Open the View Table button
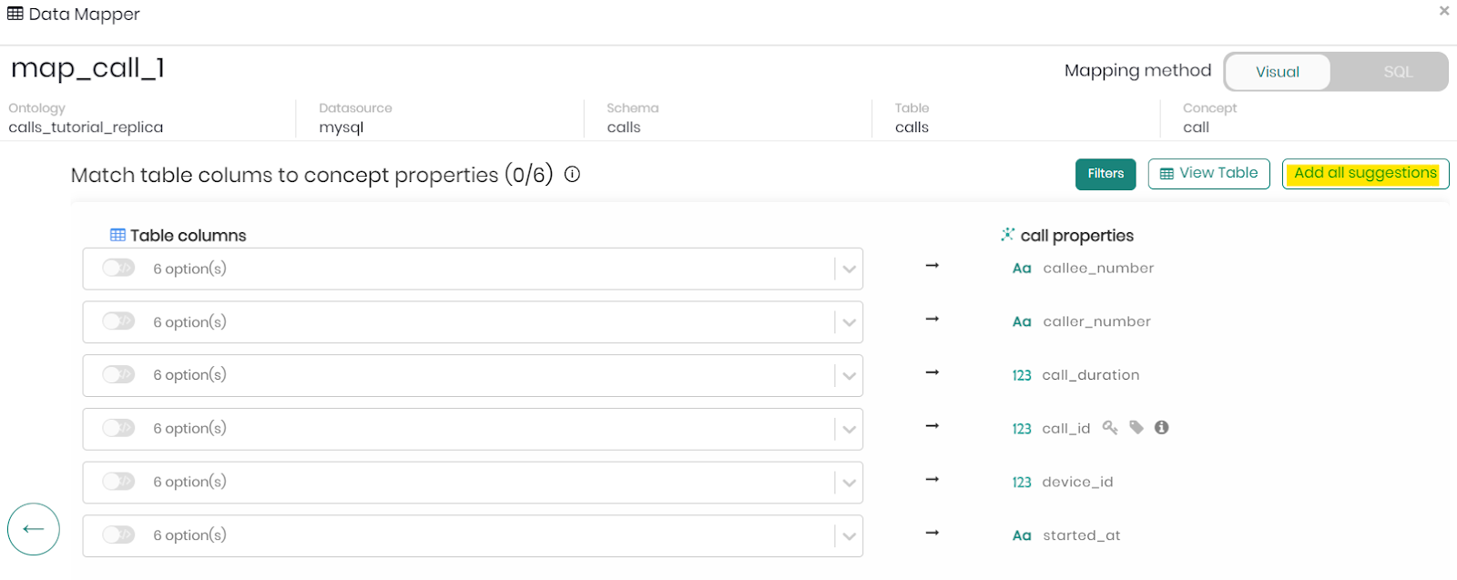Screen dimensions: 1457x580 tap(1208, 173)
